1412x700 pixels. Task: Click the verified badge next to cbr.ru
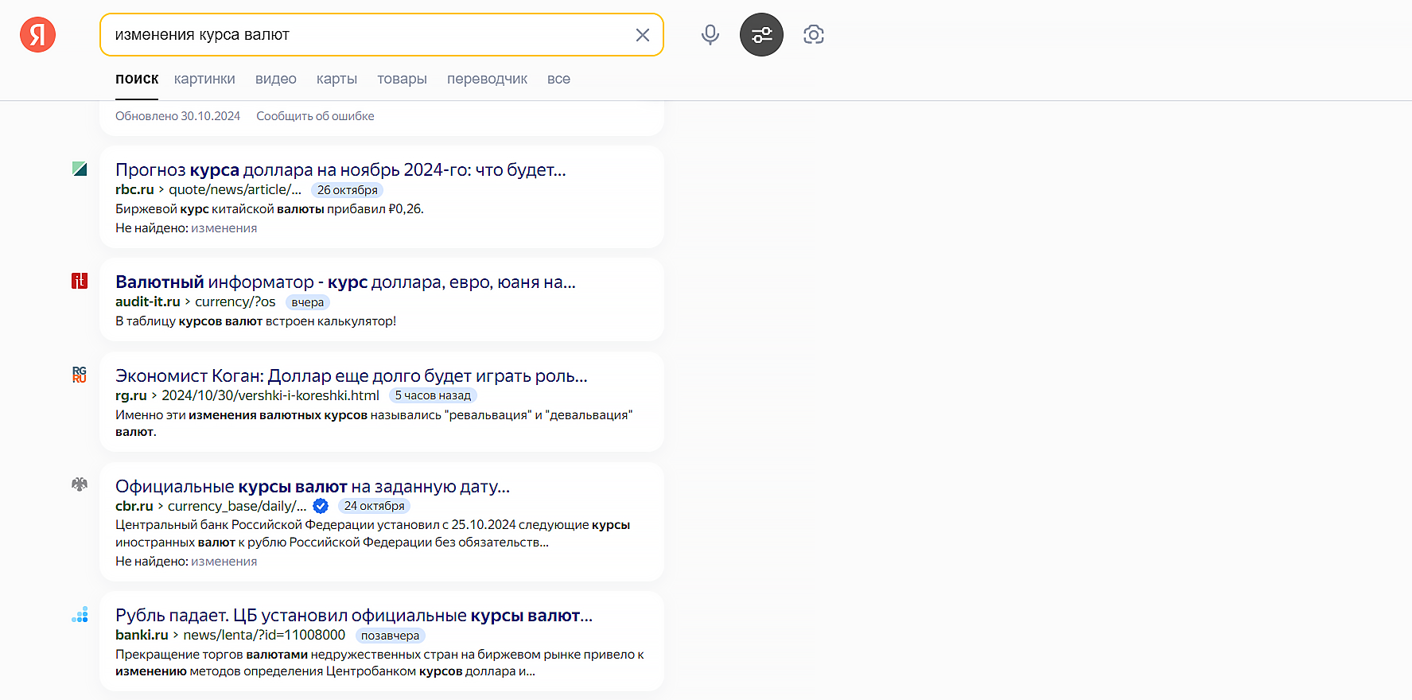[321, 506]
